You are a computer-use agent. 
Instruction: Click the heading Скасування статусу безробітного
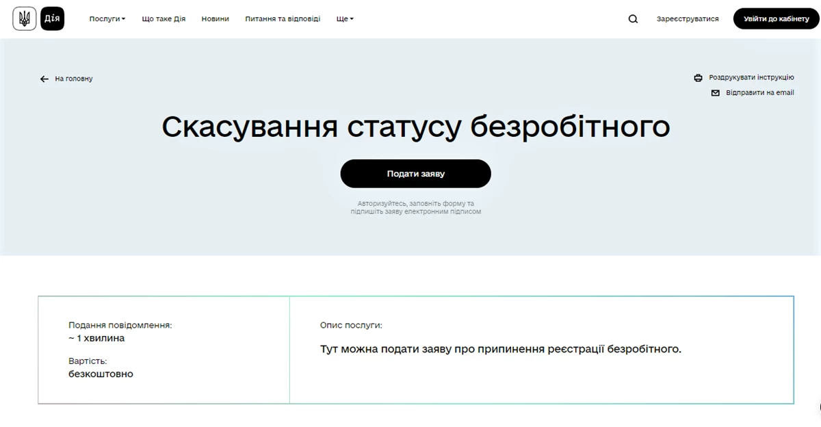[416, 127]
